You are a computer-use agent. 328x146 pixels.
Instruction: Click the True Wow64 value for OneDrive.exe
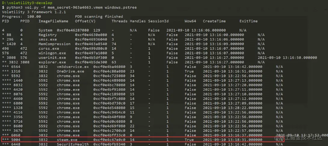[189, 71]
